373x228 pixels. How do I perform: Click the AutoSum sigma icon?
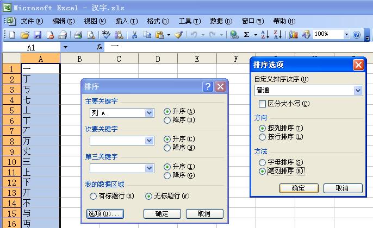[x=247, y=35]
